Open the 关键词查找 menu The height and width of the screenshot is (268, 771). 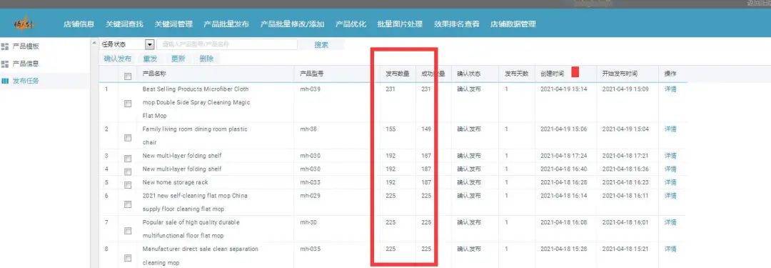124,24
